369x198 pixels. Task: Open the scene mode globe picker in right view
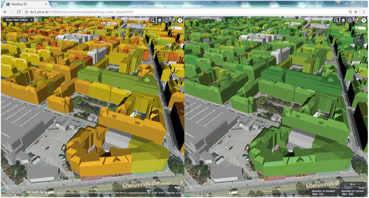click(x=350, y=20)
